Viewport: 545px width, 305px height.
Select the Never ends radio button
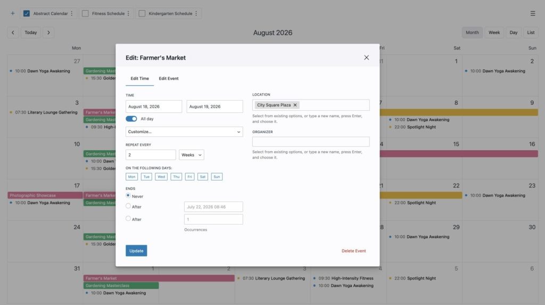pos(128,195)
